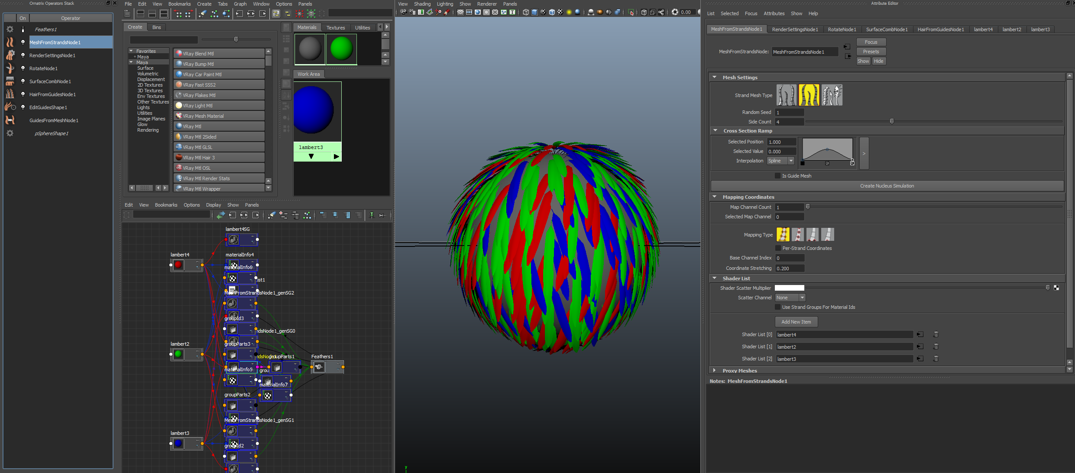Click the Side Count slider handle
This screenshot has width=1075, height=473.
point(891,121)
